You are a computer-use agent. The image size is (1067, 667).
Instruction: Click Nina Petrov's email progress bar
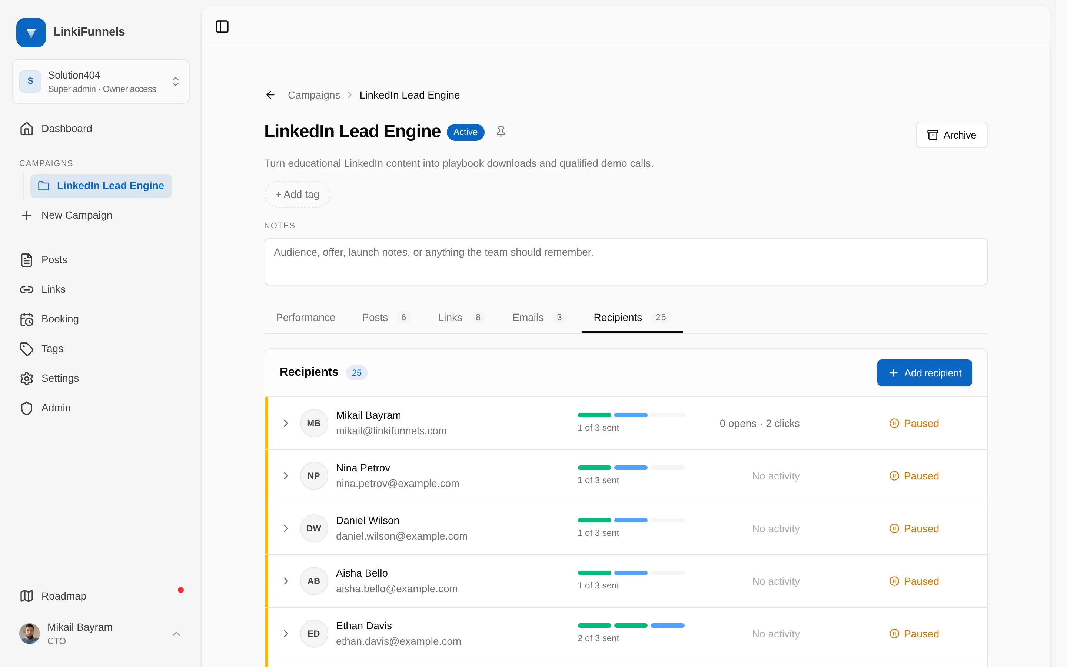[x=631, y=468]
